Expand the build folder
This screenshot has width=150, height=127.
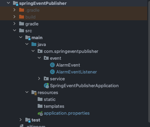coord(14,17)
